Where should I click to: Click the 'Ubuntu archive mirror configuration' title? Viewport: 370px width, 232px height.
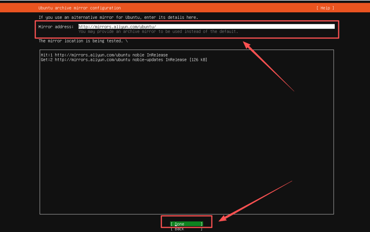pos(79,8)
